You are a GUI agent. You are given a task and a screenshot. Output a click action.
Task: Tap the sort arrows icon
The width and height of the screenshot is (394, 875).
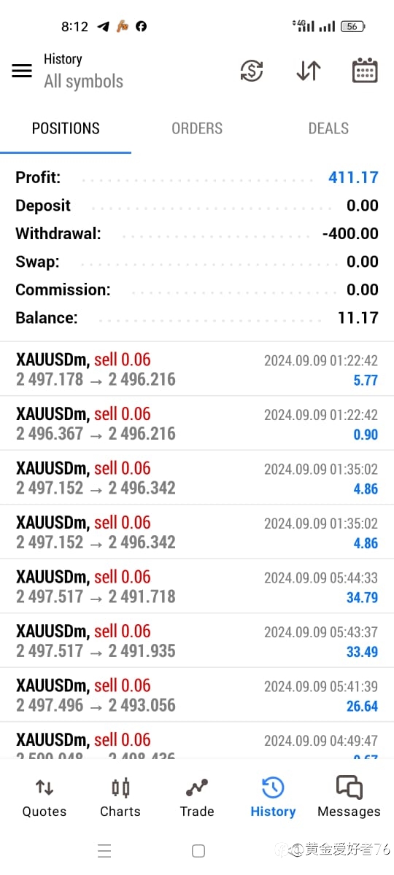click(309, 71)
